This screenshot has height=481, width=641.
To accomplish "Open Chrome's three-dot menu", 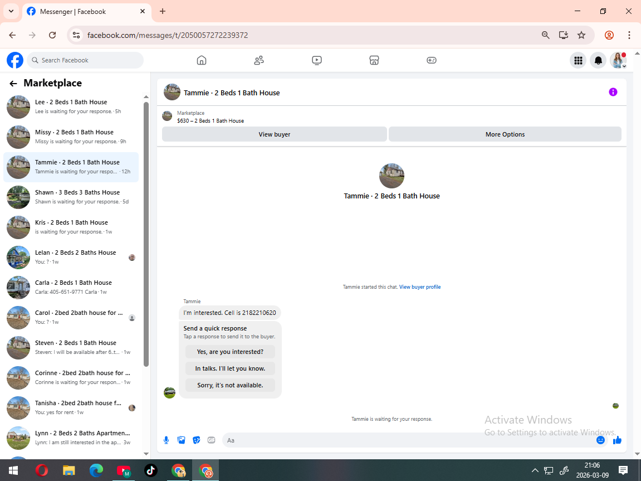I will [629, 35].
